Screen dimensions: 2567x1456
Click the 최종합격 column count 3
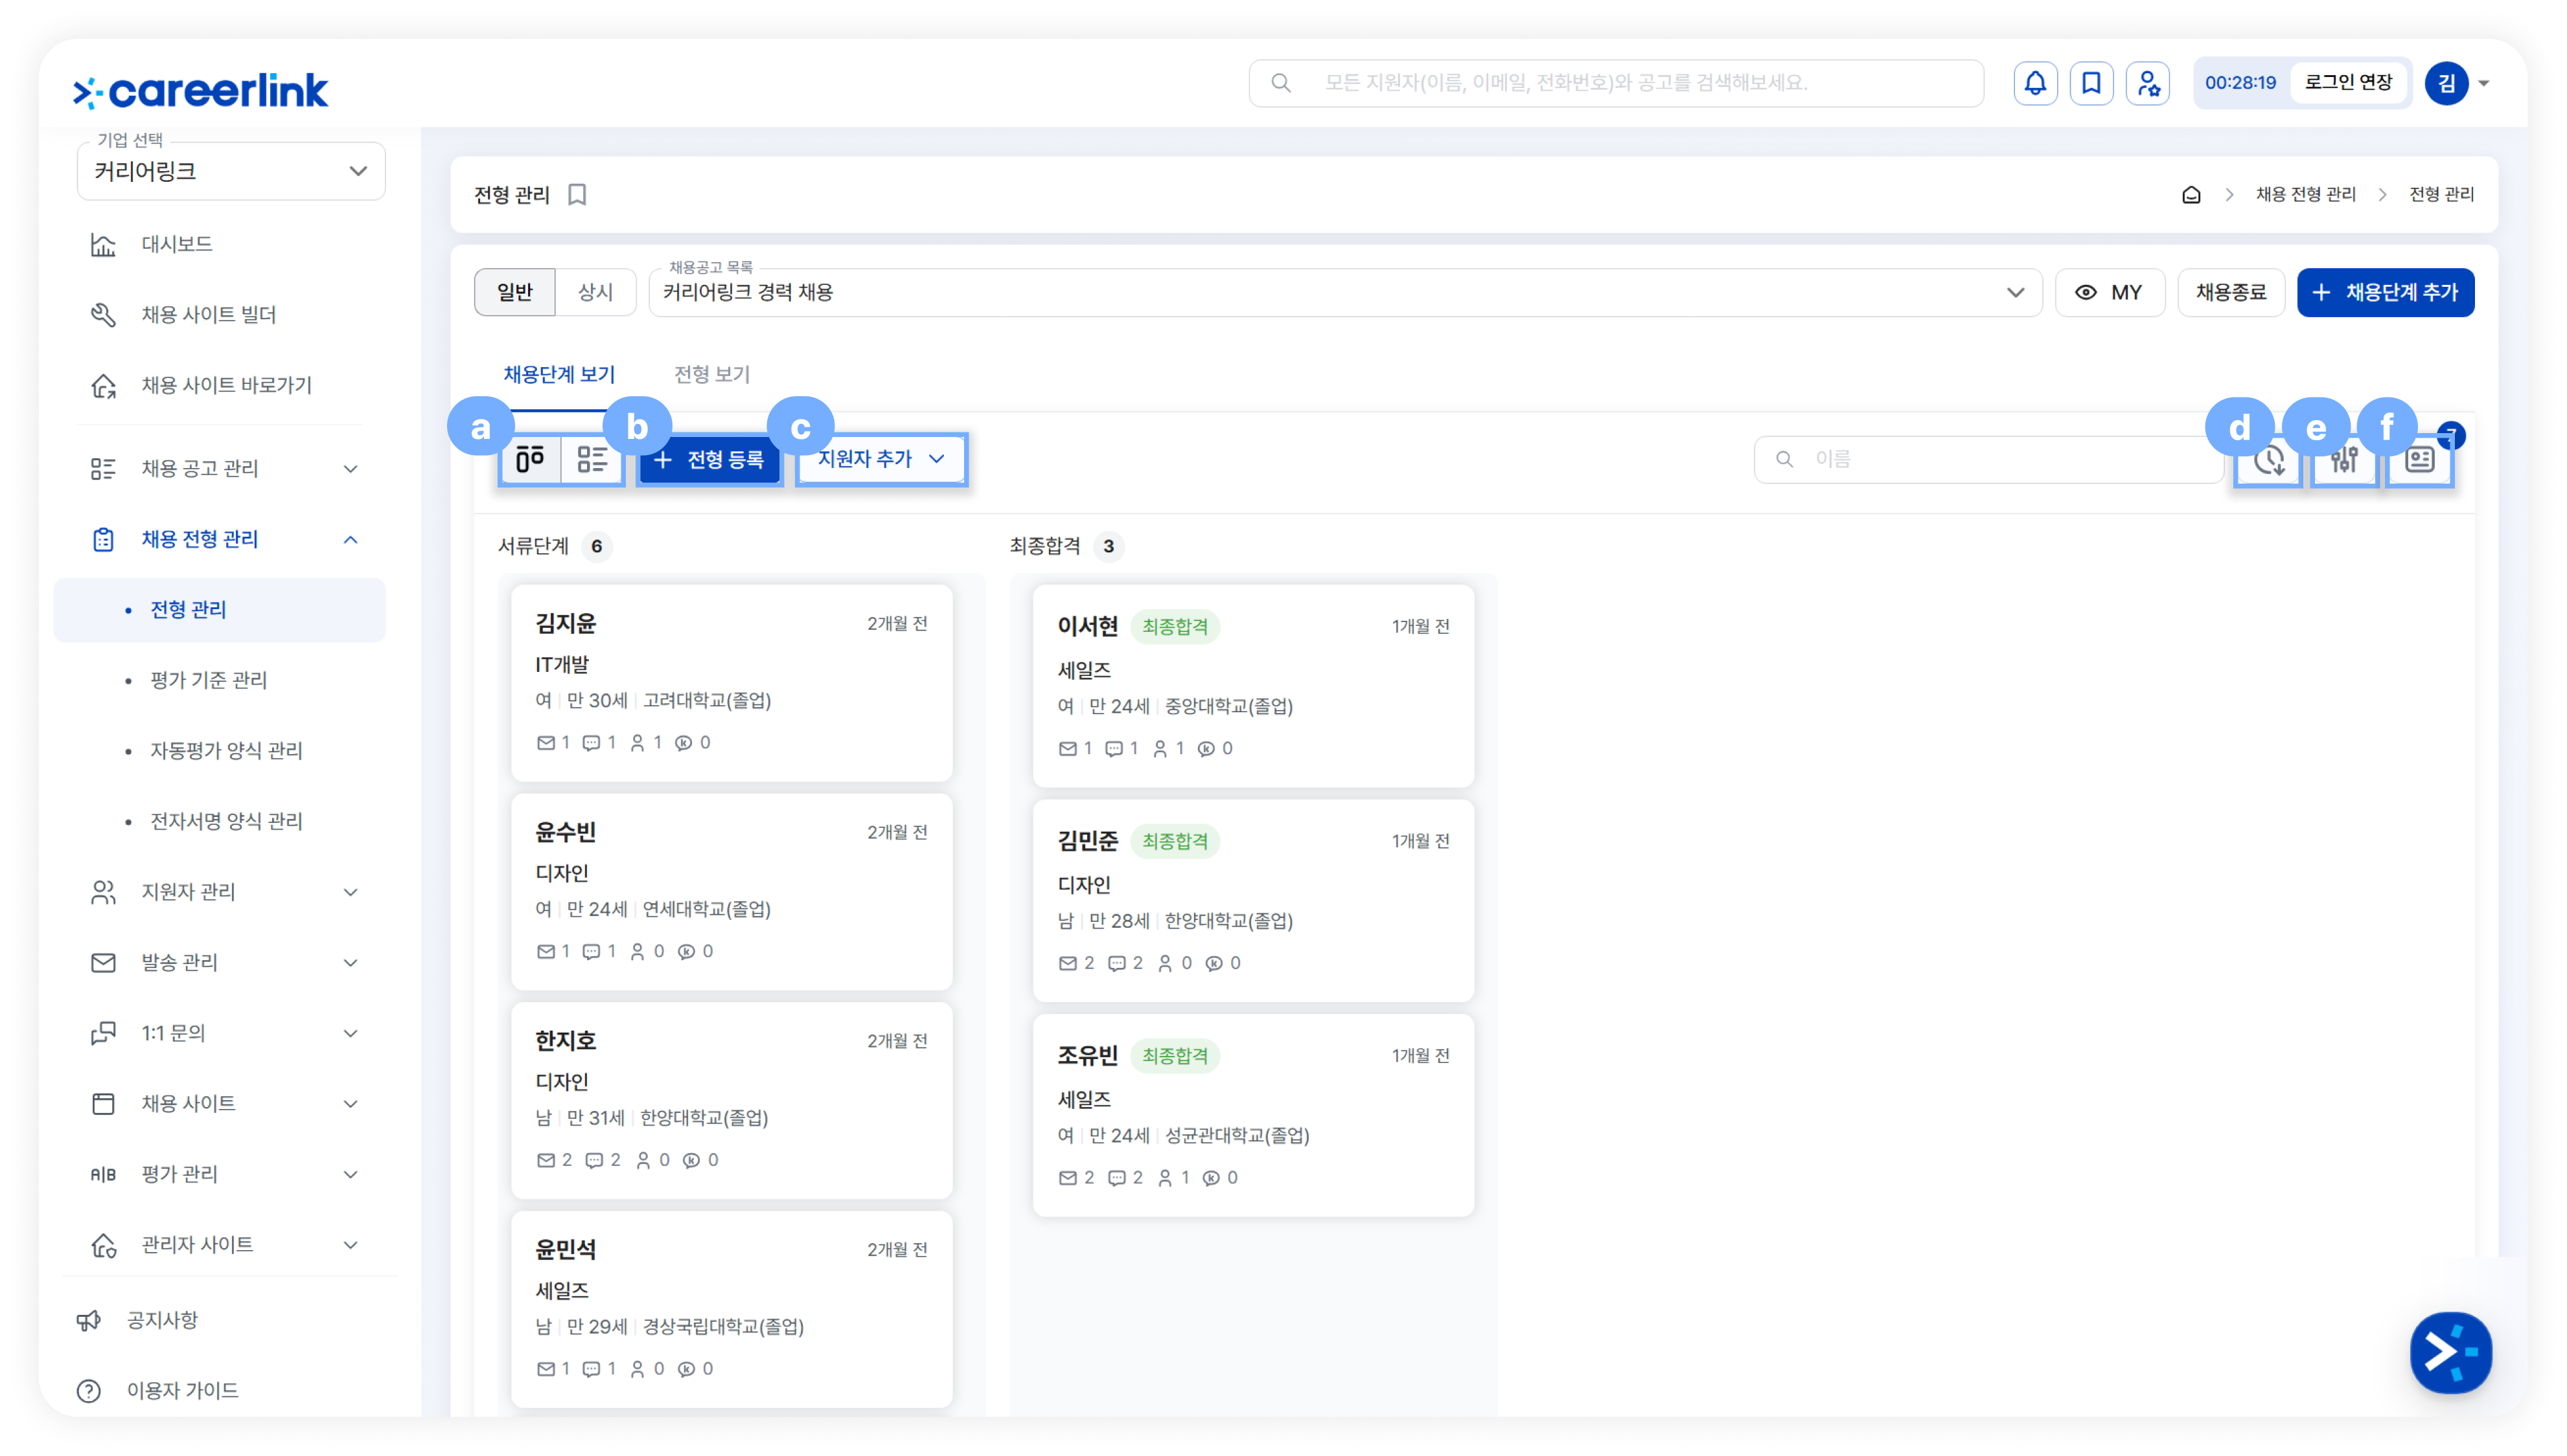pyautogui.click(x=1108, y=546)
